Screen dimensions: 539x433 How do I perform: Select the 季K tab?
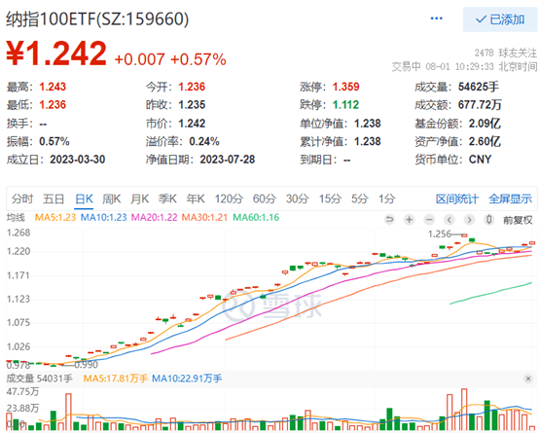167,198
